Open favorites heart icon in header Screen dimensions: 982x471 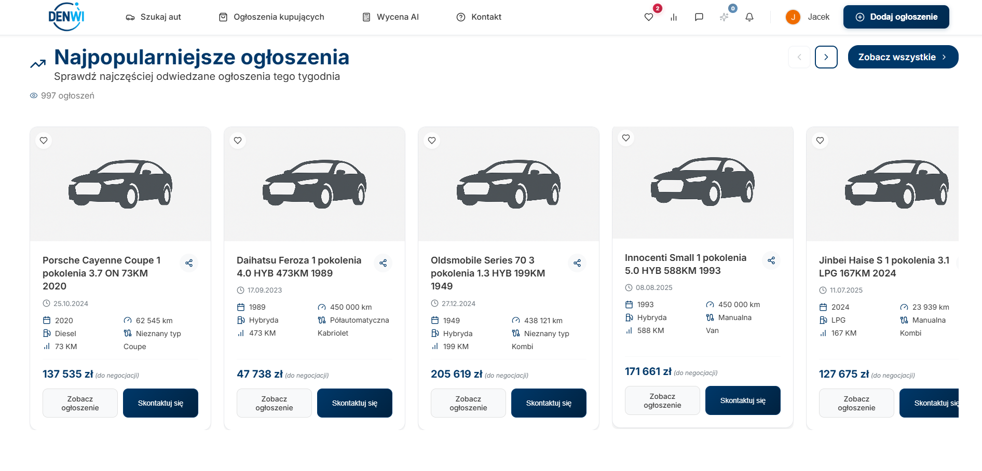[648, 17]
